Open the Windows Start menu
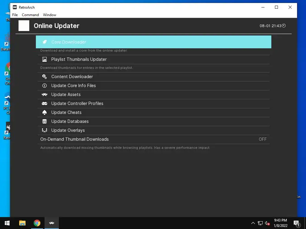 7,223
